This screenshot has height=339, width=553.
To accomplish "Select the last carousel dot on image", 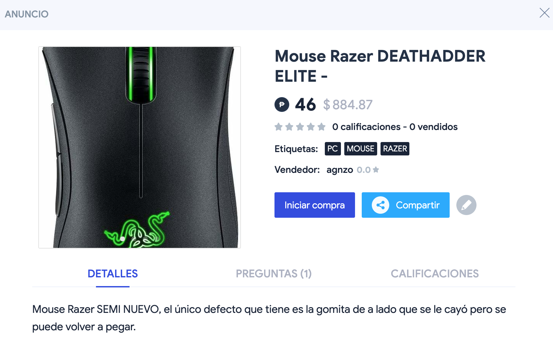I will tap(157, 239).
